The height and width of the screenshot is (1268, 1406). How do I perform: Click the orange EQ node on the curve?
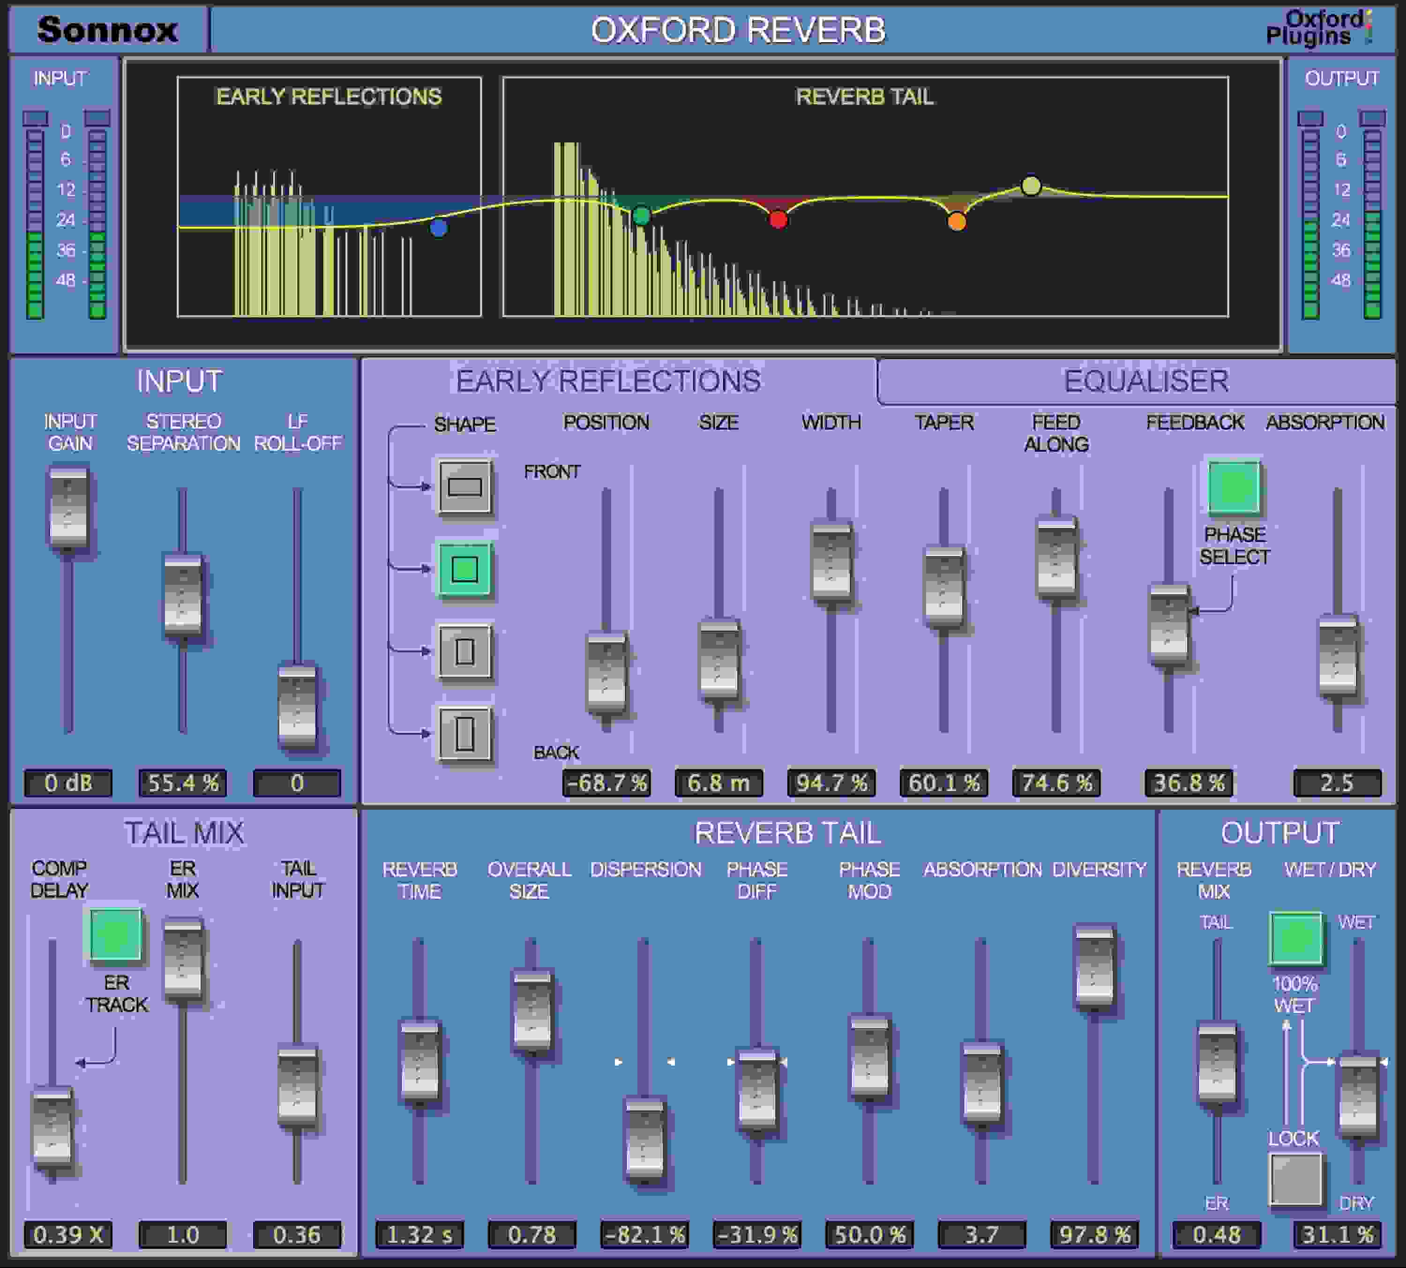[x=956, y=222]
